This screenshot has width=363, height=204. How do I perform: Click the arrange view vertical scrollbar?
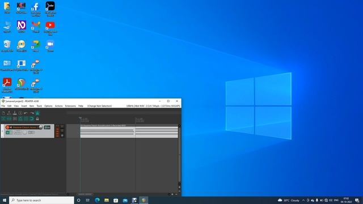pos(179,155)
